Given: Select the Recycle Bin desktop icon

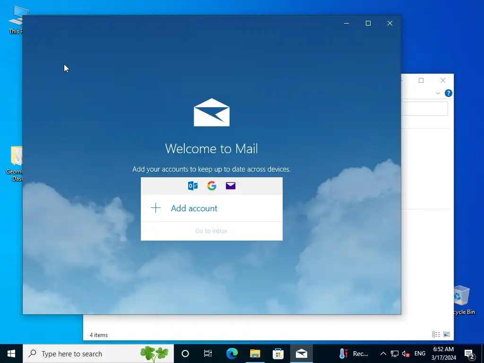Looking at the screenshot, I should click(463, 300).
